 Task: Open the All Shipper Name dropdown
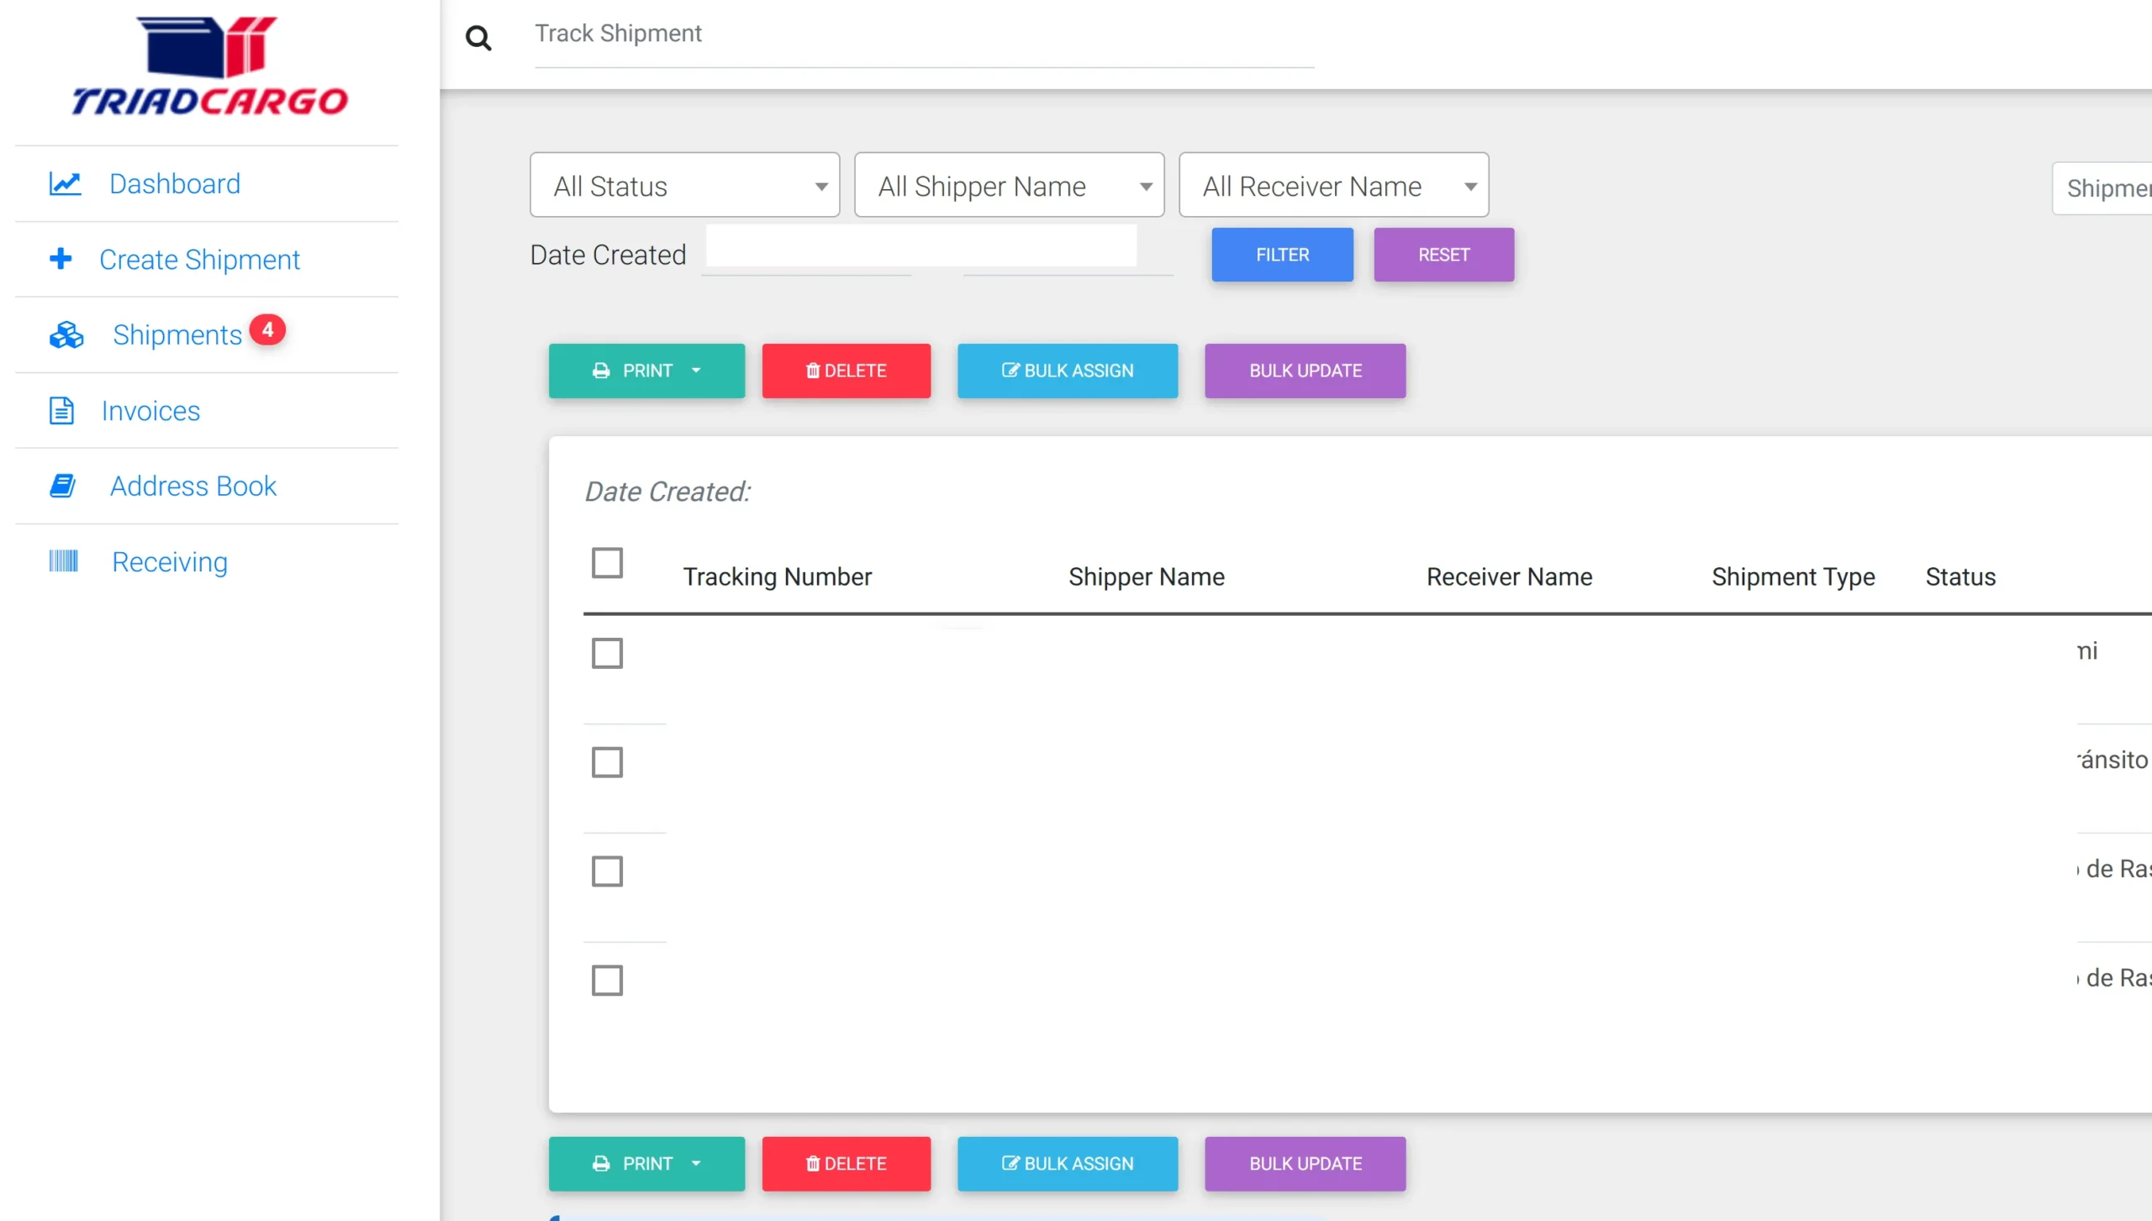1009,185
